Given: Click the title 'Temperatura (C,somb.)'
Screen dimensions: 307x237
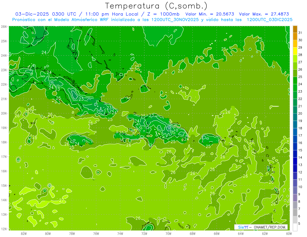Looking at the screenshot, I should tap(156, 6).
